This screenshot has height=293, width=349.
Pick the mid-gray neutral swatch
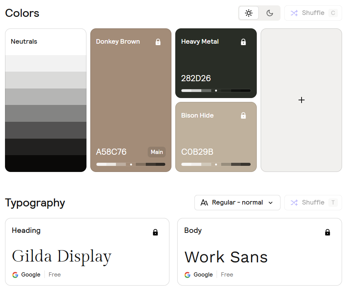click(x=46, y=113)
